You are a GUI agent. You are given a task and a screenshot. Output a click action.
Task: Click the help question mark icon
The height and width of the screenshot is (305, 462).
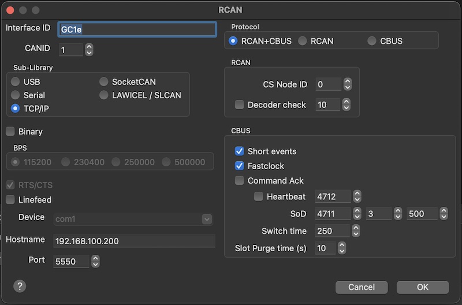pos(20,286)
